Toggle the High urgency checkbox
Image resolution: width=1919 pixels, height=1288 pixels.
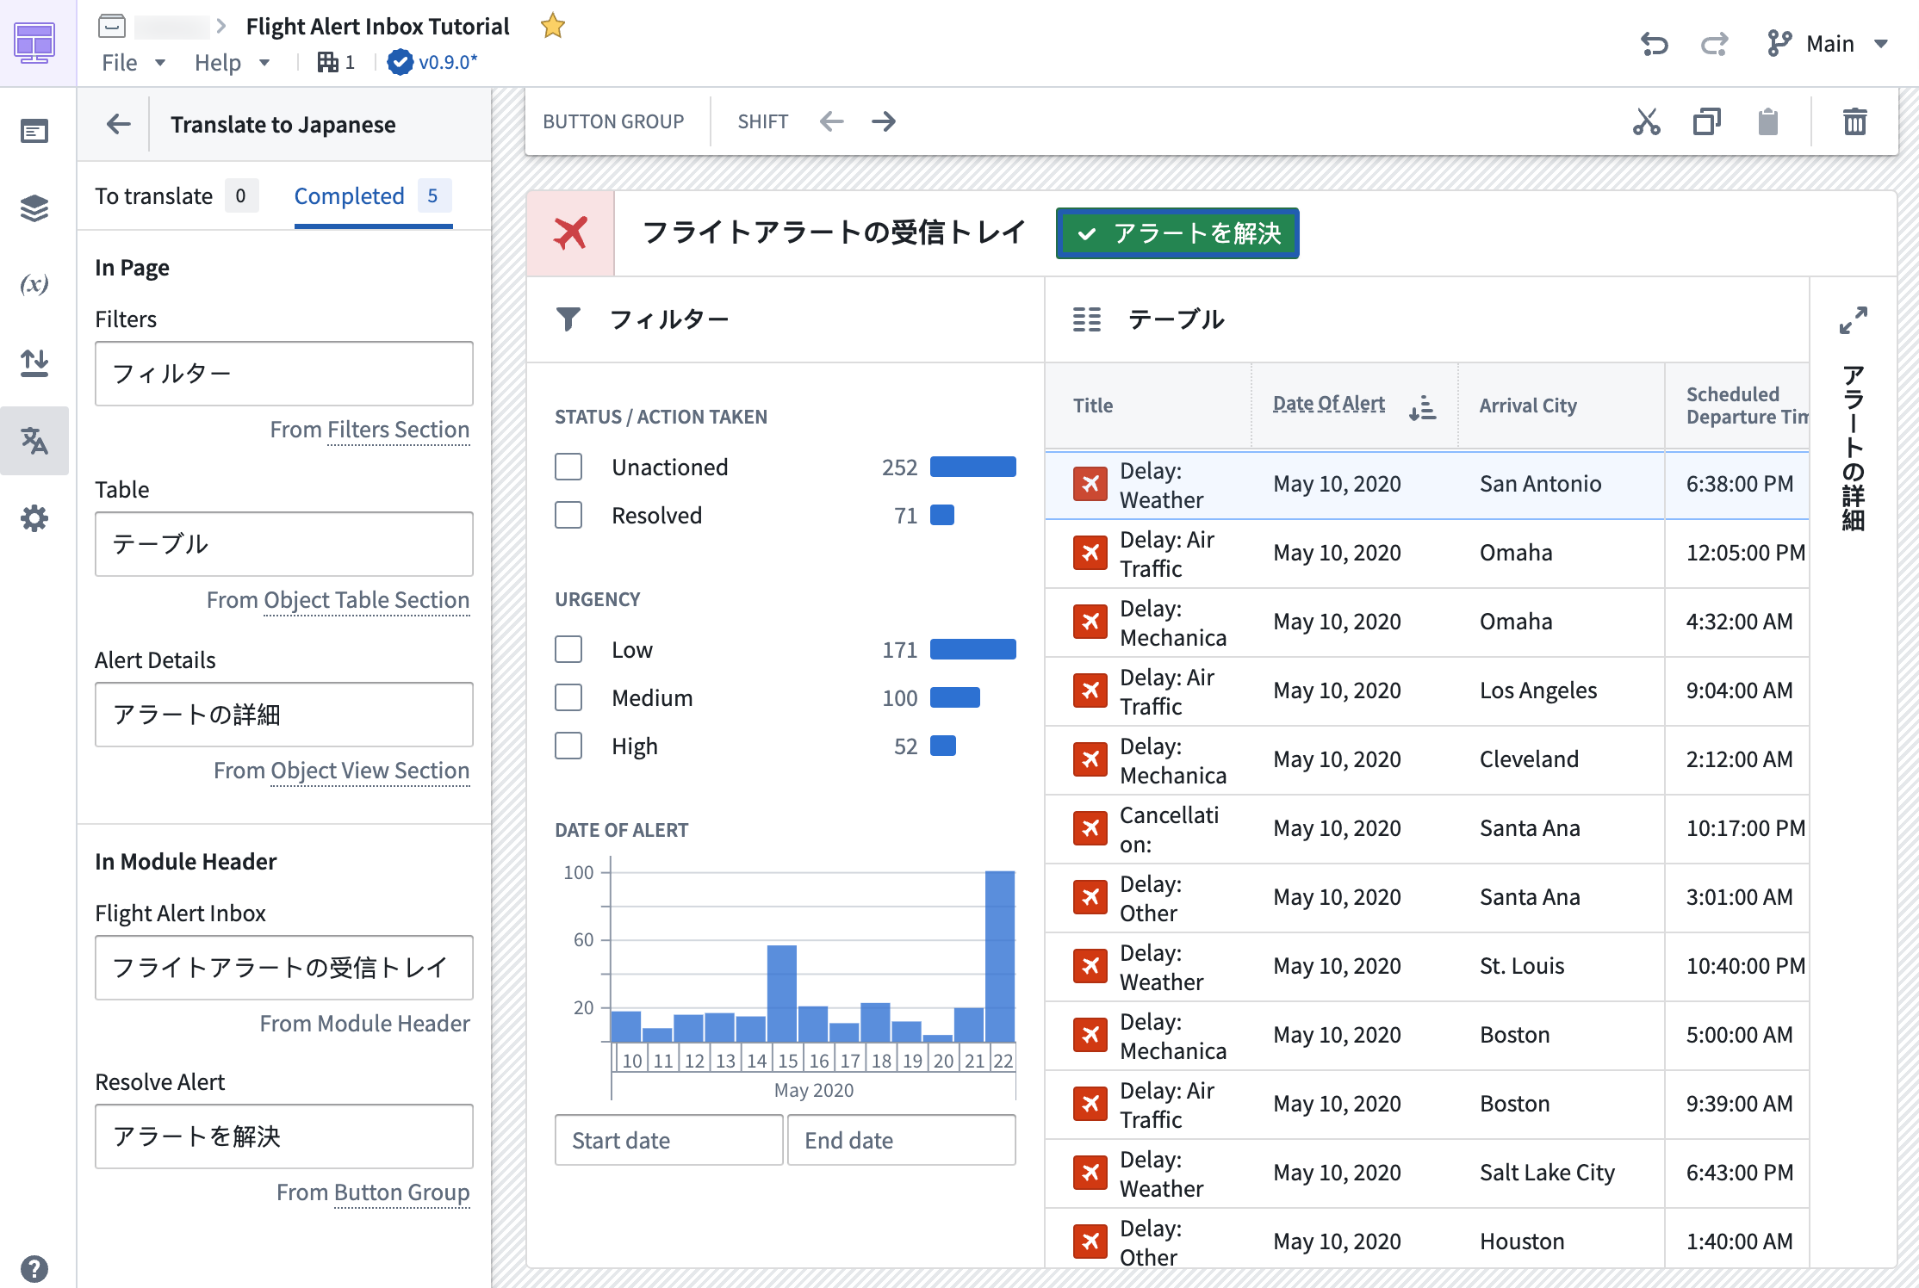tap(568, 745)
